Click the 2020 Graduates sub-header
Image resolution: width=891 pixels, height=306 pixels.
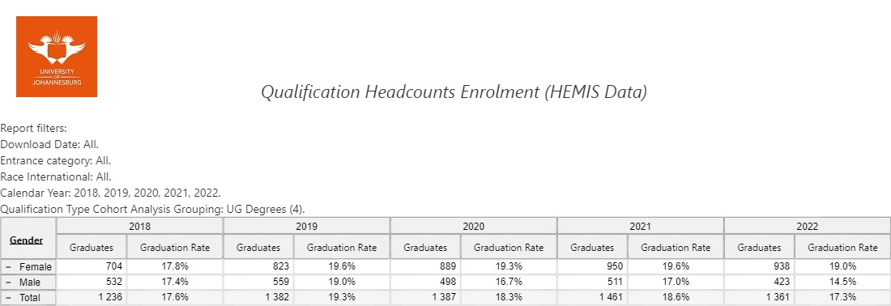(425, 248)
